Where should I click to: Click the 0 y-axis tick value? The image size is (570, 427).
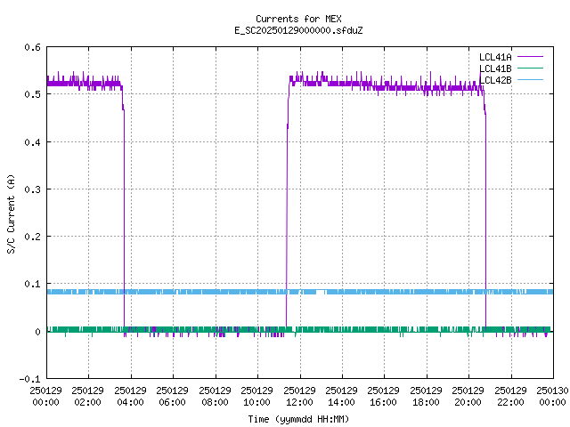37,332
